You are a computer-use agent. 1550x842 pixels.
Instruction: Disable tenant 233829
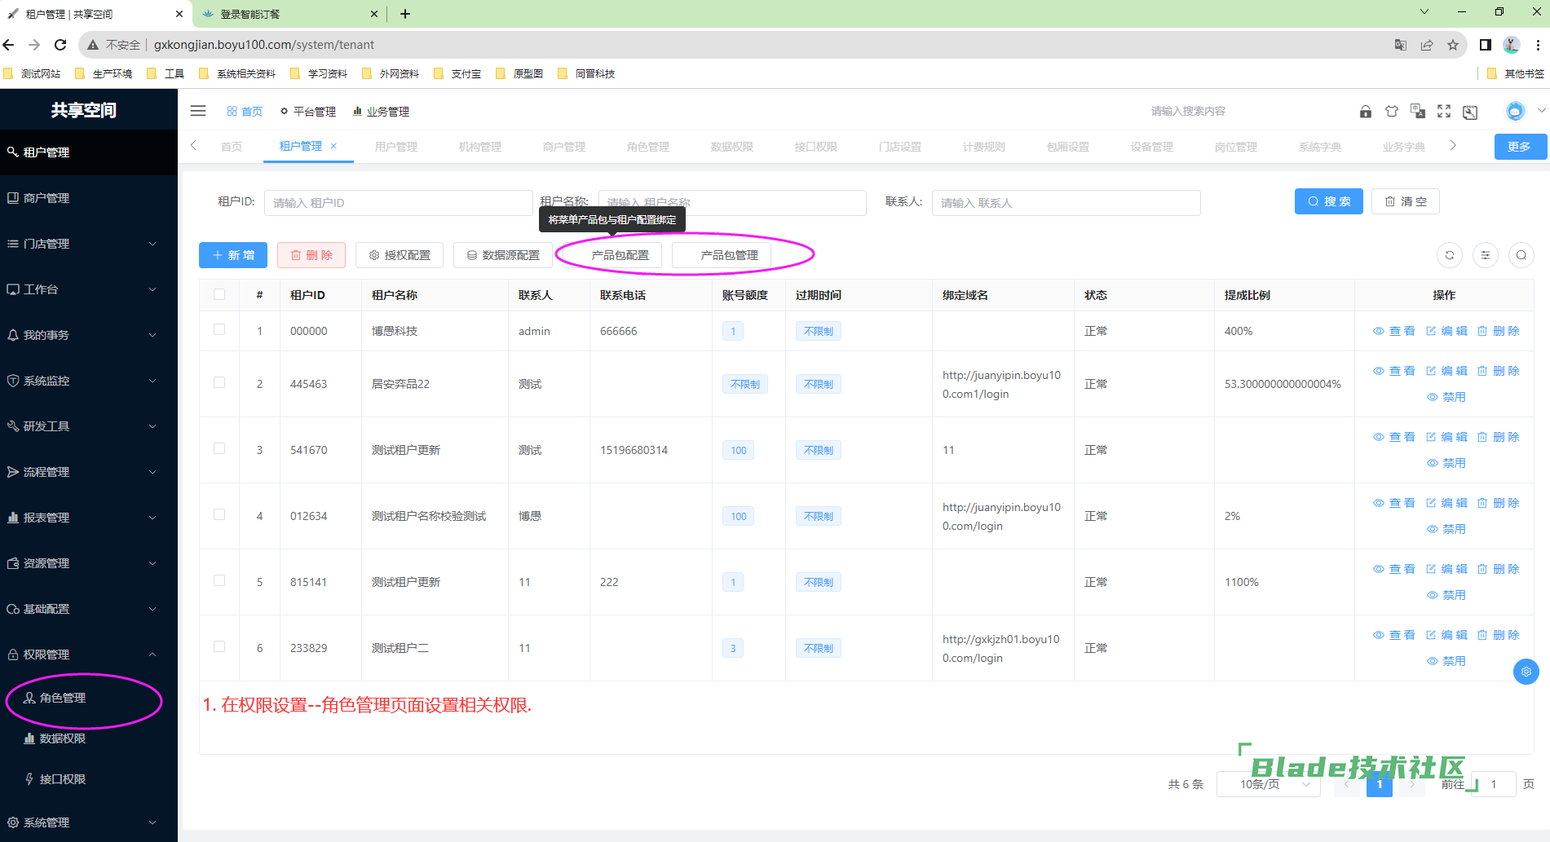click(1446, 661)
